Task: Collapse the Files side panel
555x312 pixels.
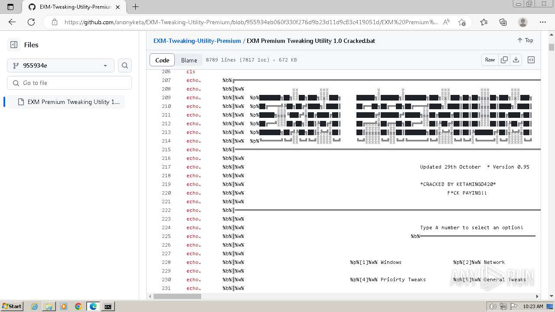Action: click(x=14, y=45)
